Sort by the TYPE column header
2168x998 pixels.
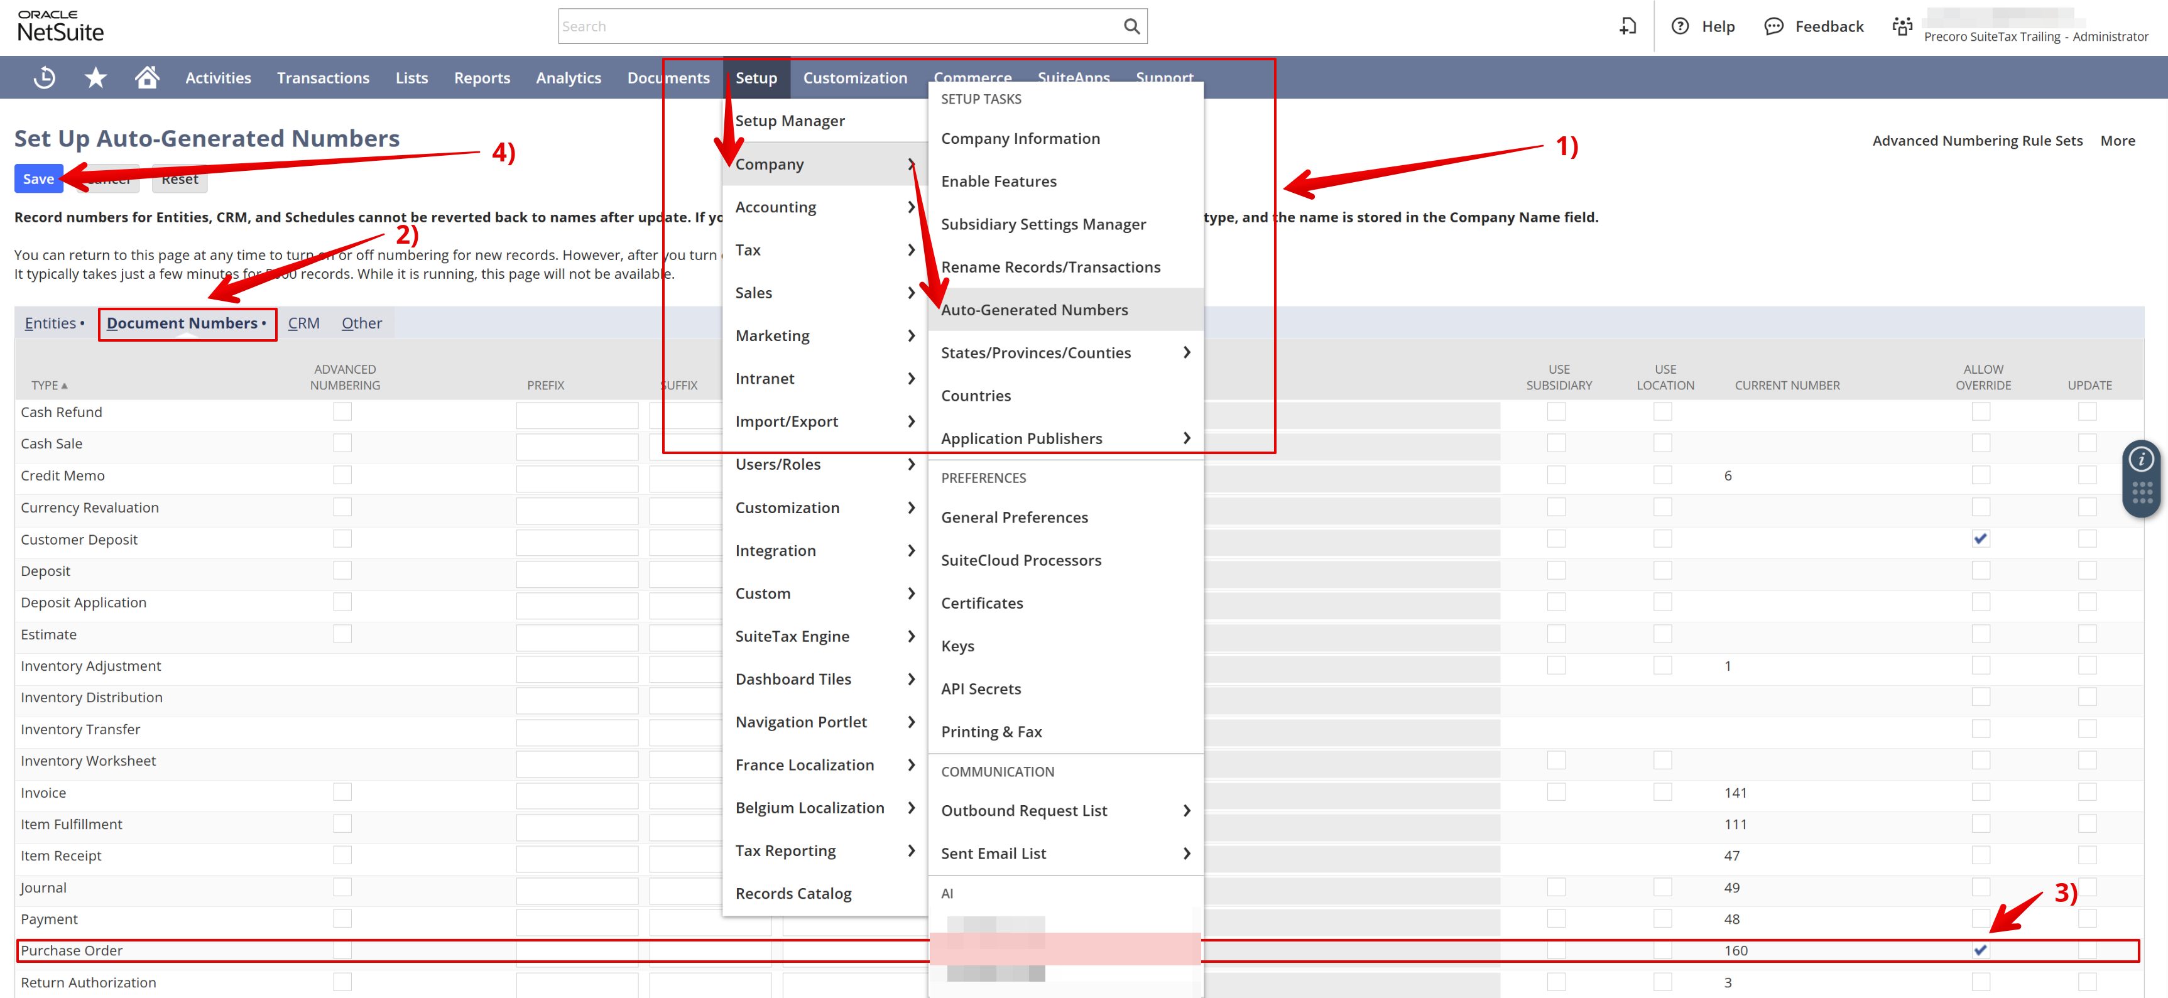tap(49, 386)
